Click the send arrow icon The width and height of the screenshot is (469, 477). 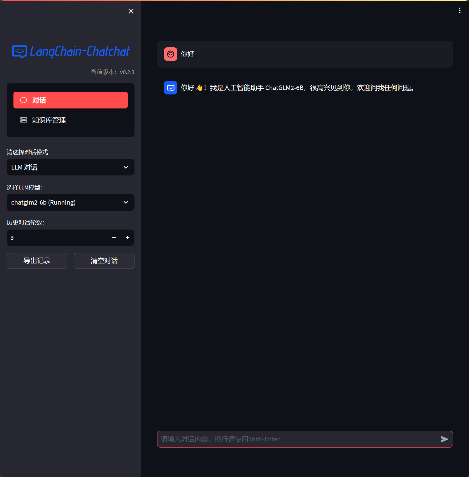point(444,439)
